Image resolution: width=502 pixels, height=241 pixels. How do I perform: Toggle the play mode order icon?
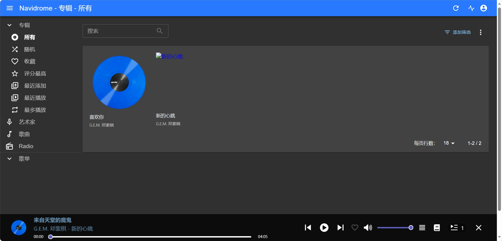coord(422,228)
